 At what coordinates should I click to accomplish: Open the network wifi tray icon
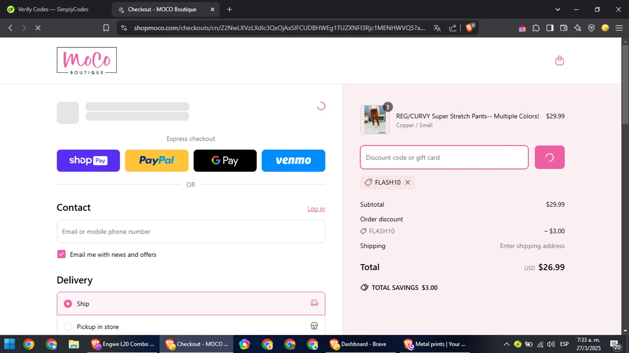[x=540, y=344]
